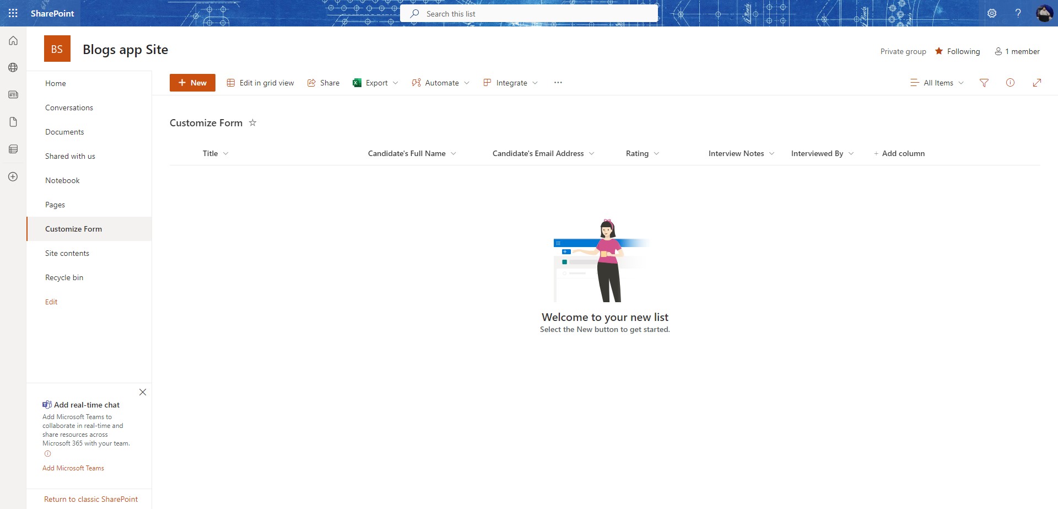Viewport: 1058px width, 509px height.
Task: Open the Automate flow icon
Action: (x=417, y=82)
